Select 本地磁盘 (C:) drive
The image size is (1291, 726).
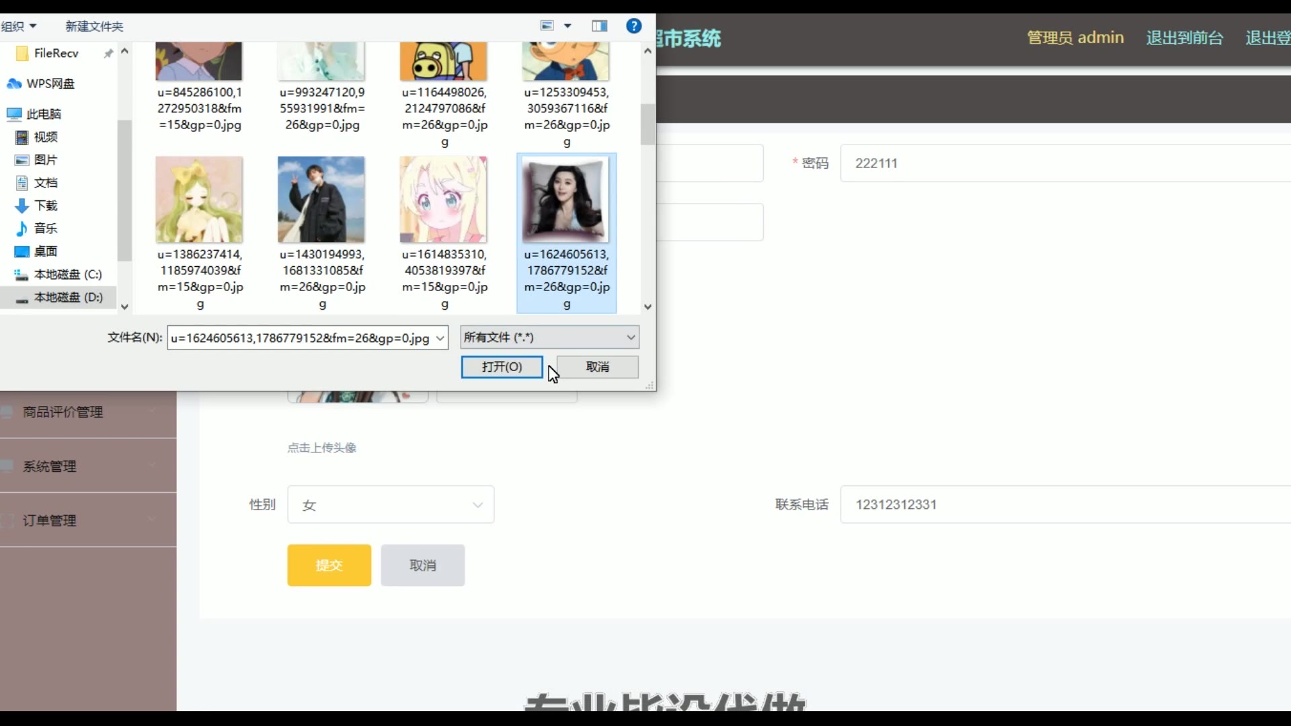click(67, 274)
